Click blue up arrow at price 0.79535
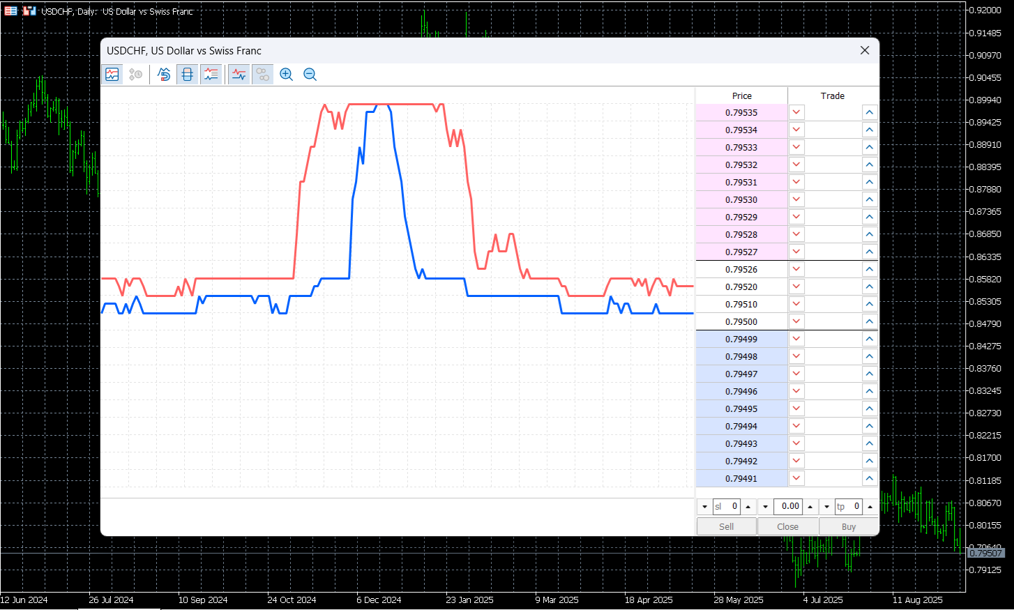 pos(869,112)
